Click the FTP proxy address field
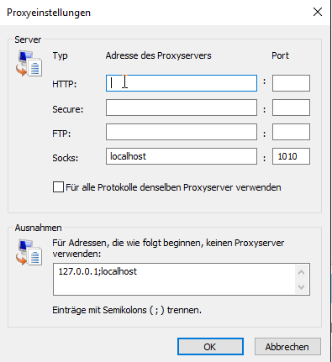The image size is (332, 362). point(182,132)
